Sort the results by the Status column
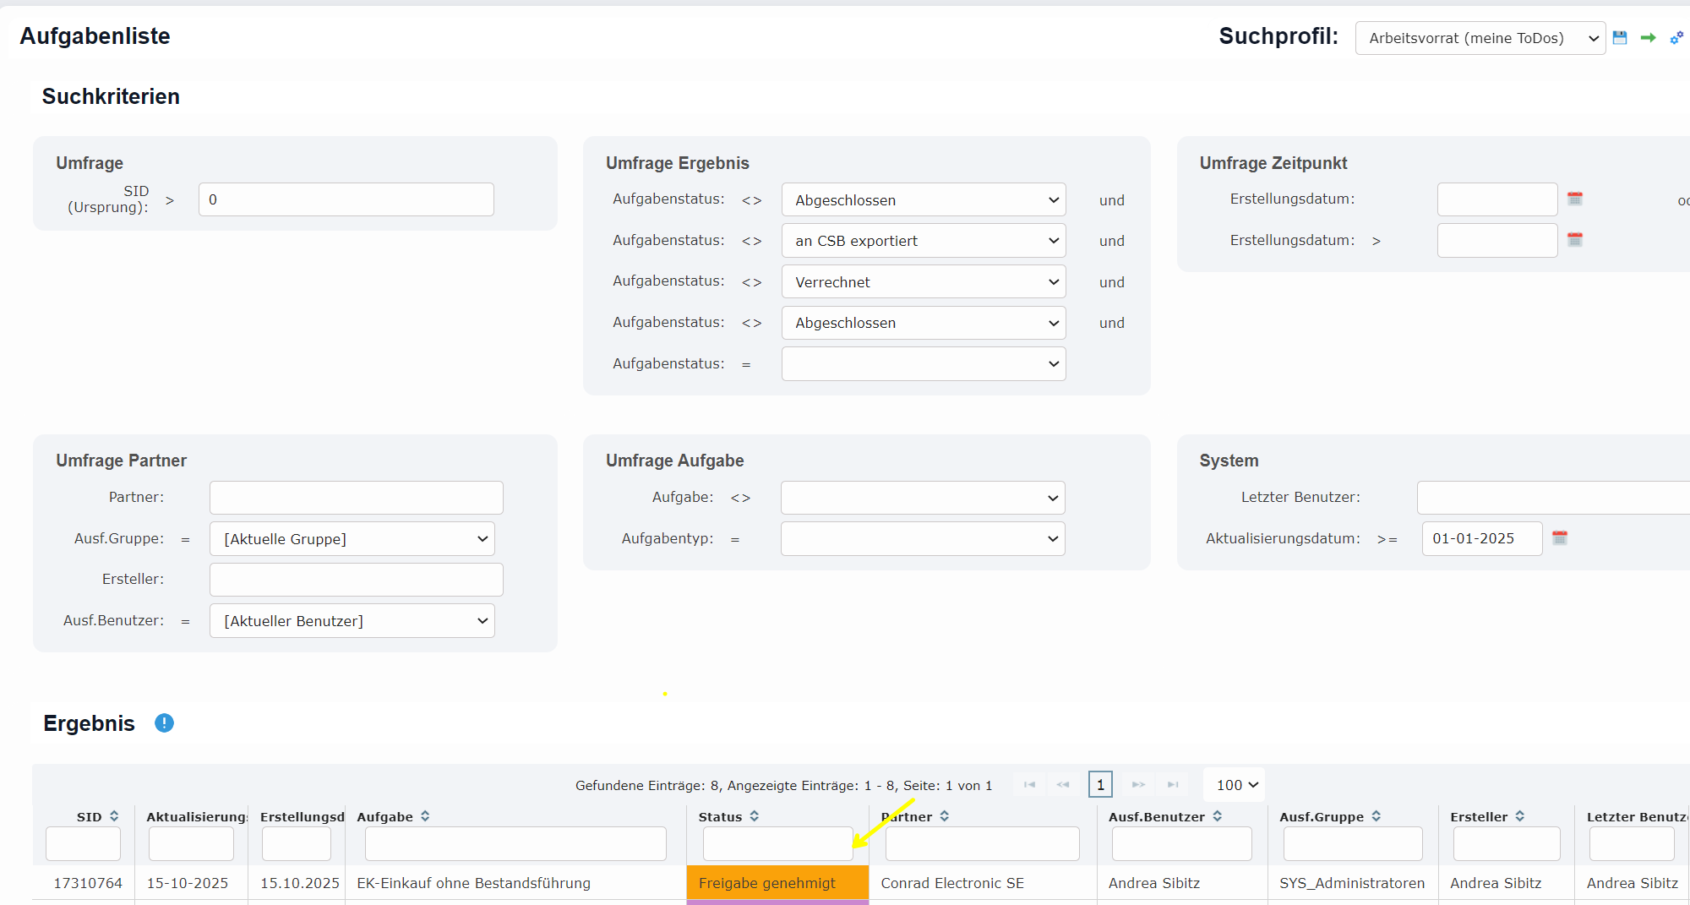The image size is (1690, 905). [754, 816]
